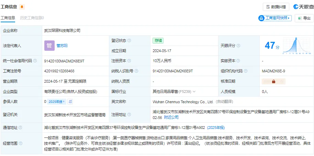Click the score distribution chart thumbnail
The height and width of the screenshot is (156, 314).
pyautogui.click(x=297, y=46)
